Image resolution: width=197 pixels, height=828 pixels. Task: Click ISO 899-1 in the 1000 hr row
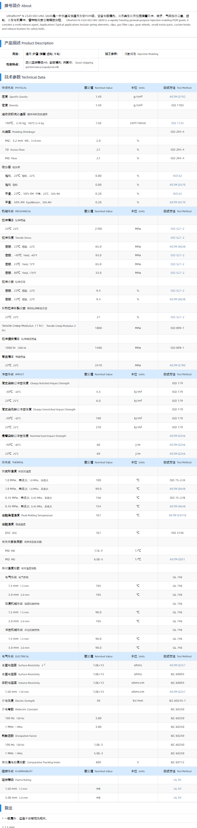point(178,348)
